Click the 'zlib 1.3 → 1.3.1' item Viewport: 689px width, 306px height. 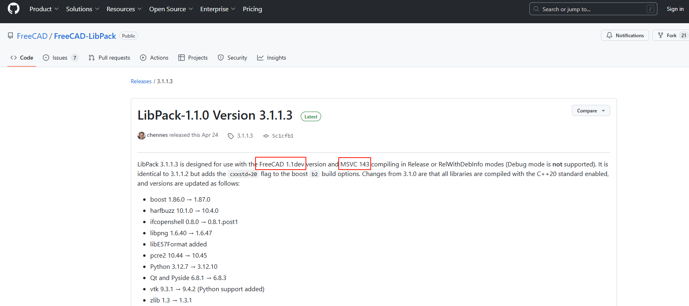171,300
